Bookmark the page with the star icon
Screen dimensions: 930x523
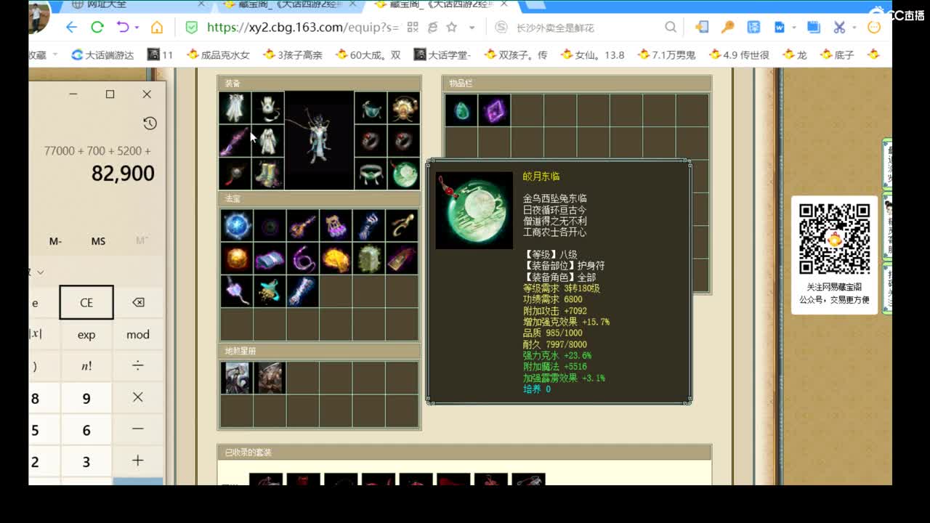tap(451, 28)
